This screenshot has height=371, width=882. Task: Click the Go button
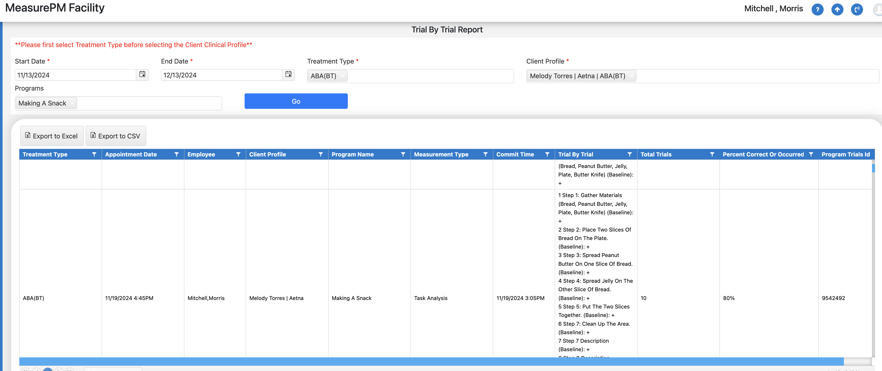(296, 101)
